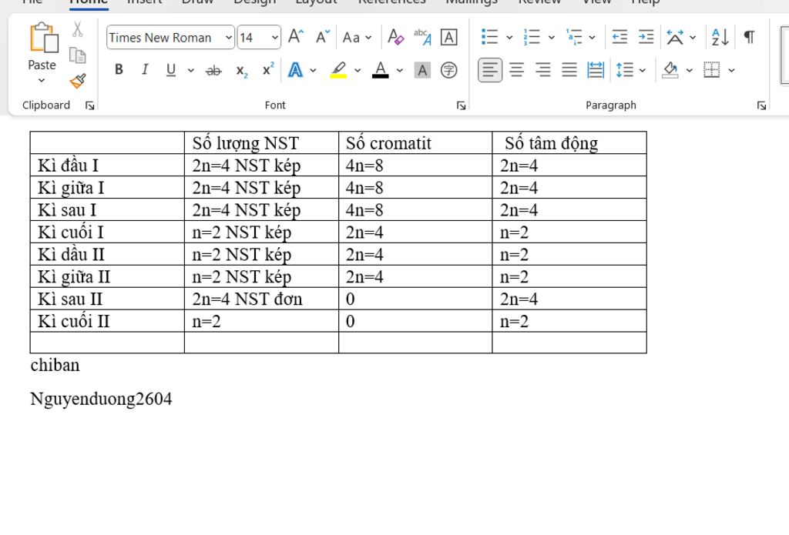Image resolution: width=789 pixels, height=535 pixels.
Task: Click the '2n=4 NST đơn' cell
Action: pyautogui.click(x=261, y=299)
